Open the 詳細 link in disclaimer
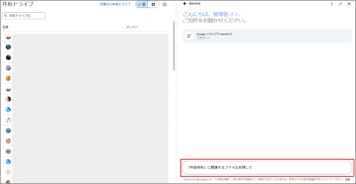 pyautogui.click(x=348, y=179)
